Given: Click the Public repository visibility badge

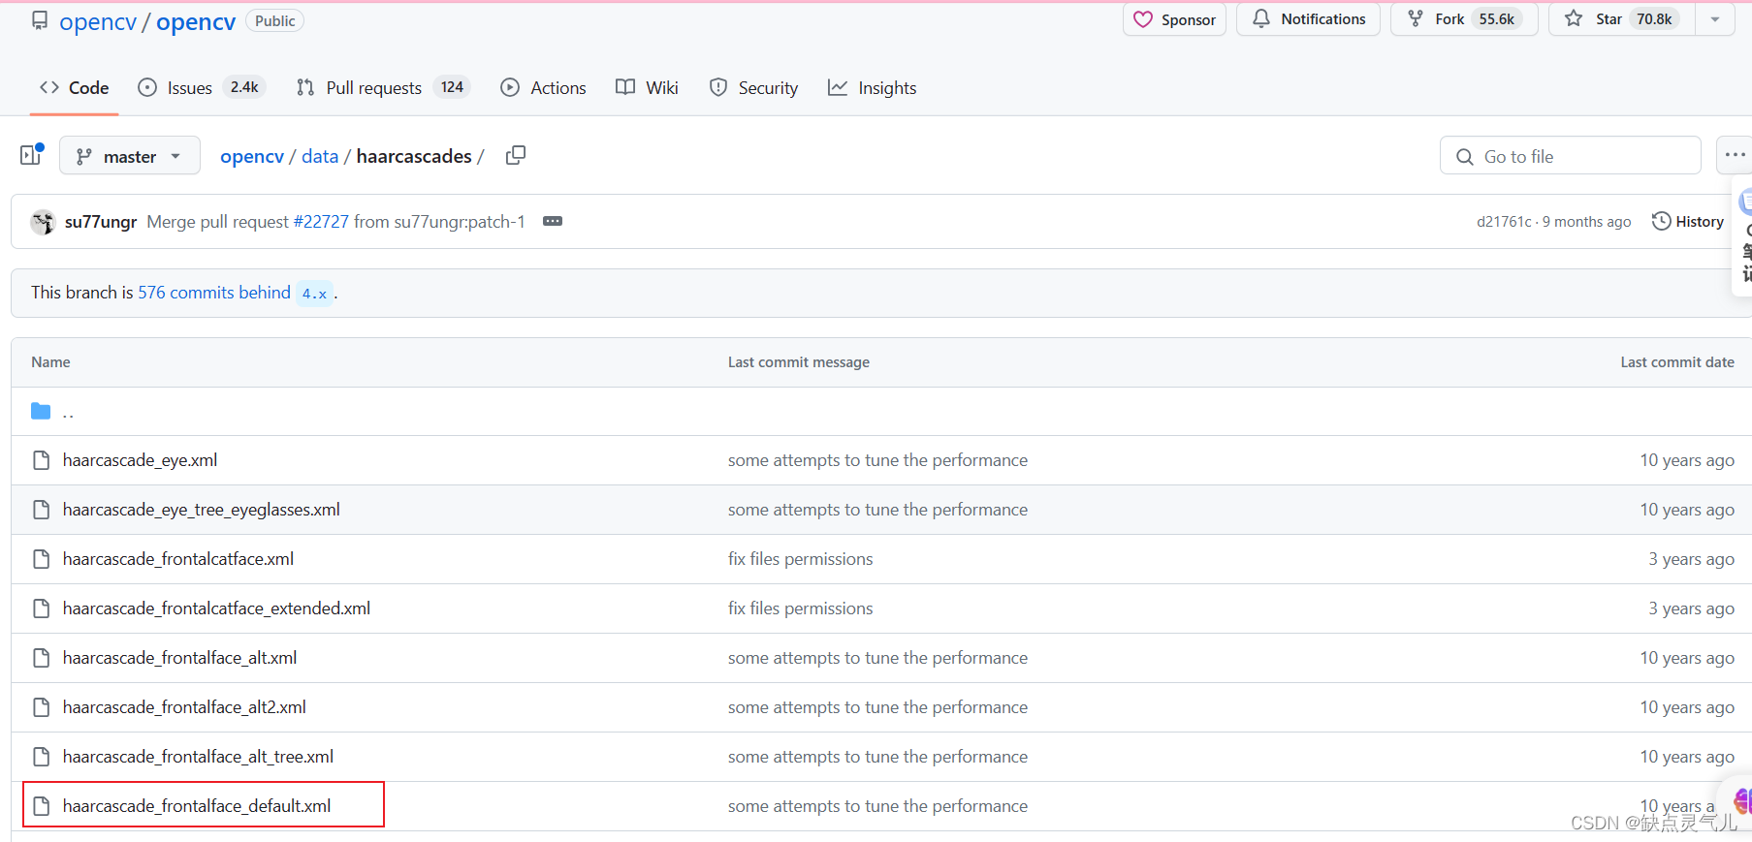Looking at the screenshot, I should coord(275,21).
